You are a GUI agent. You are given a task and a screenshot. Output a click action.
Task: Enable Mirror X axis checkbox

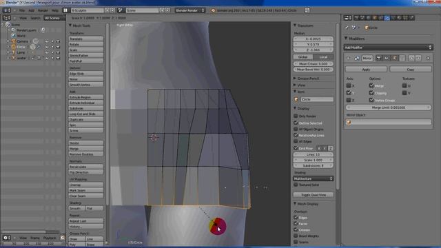click(349, 85)
